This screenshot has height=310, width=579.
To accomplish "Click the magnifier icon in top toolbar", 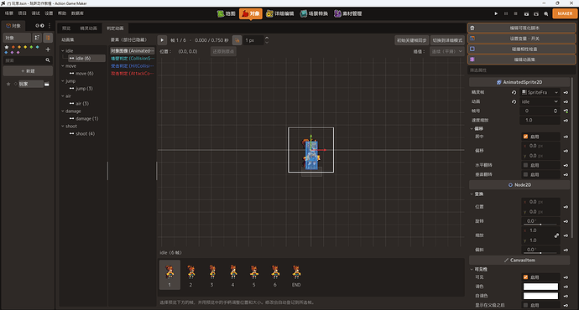I will pyautogui.click(x=545, y=13).
